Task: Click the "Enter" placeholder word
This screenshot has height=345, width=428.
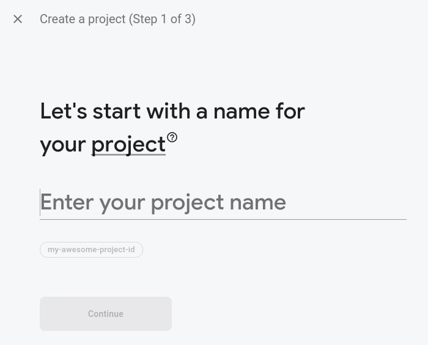Action: coord(67,203)
